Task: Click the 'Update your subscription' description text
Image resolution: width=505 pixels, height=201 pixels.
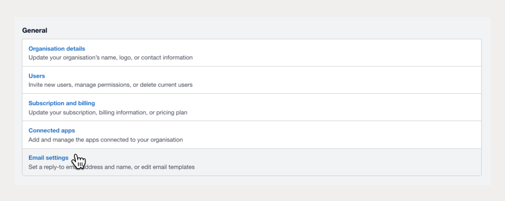Action: [108, 113]
